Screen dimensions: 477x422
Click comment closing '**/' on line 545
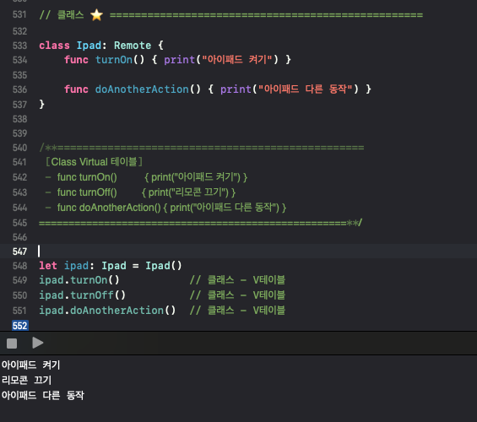(354, 223)
